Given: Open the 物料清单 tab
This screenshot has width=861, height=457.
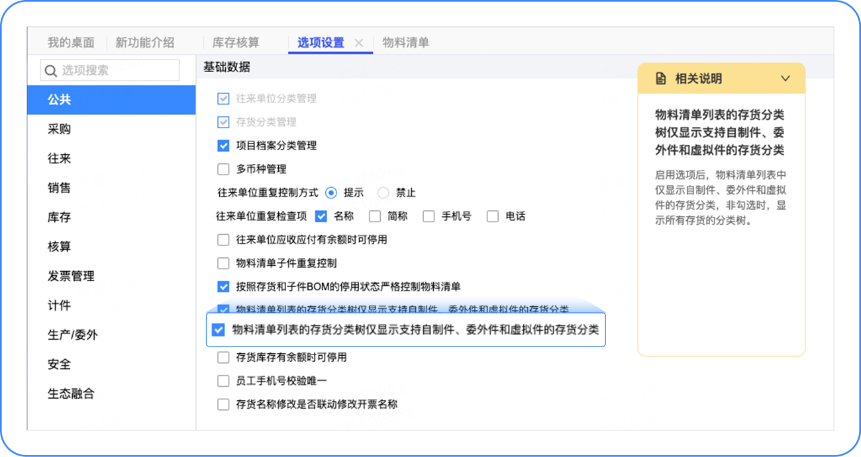Looking at the screenshot, I should coord(406,42).
